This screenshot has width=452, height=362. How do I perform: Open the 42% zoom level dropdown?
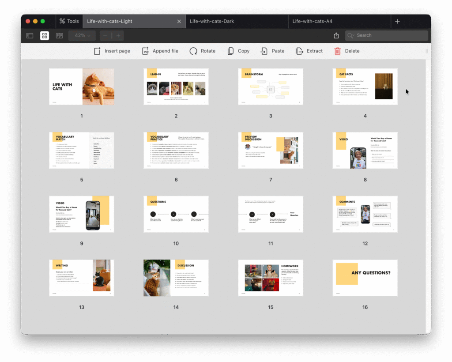click(82, 36)
